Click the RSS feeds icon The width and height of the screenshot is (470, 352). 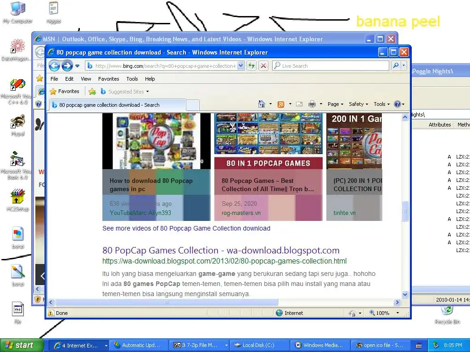(281, 104)
